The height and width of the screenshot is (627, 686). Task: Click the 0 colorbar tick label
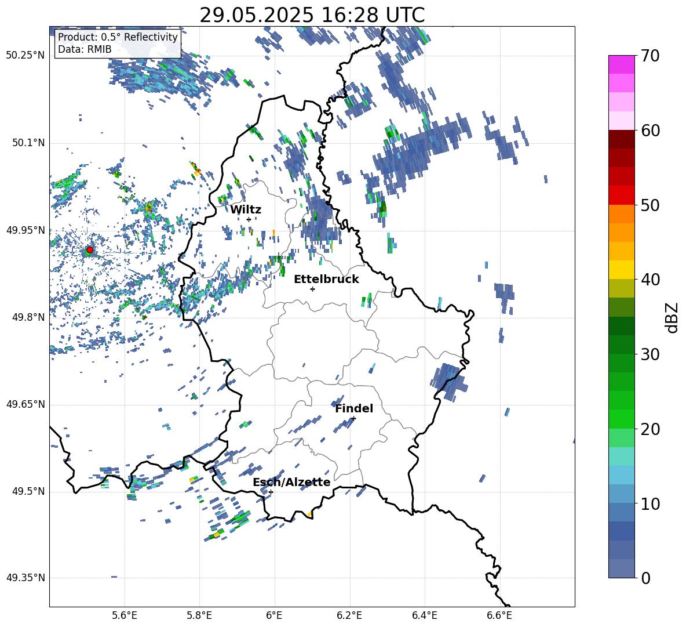645,578
